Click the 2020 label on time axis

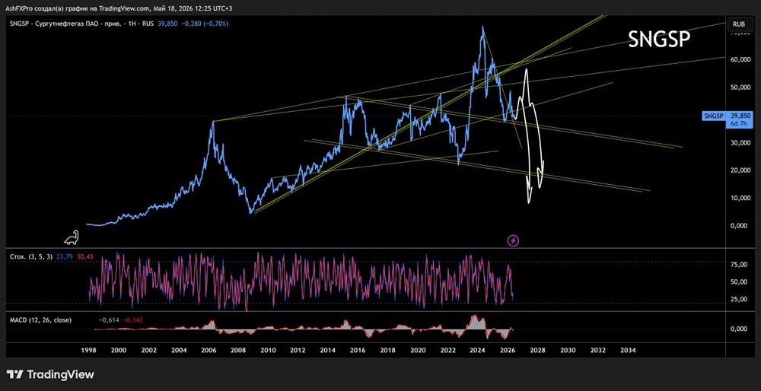coord(418,350)
